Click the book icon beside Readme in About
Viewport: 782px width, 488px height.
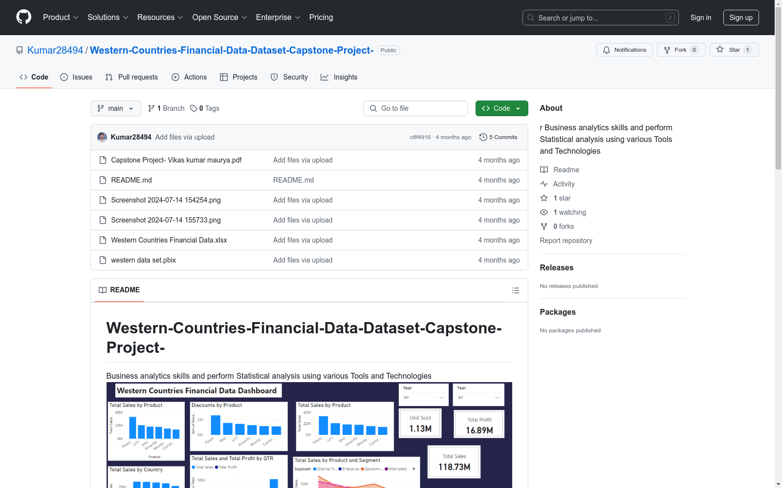click(544, 170)
